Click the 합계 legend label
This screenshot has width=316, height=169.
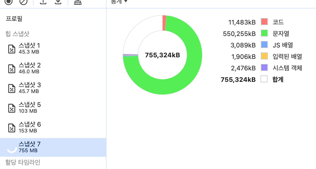(x=278, y=79)
